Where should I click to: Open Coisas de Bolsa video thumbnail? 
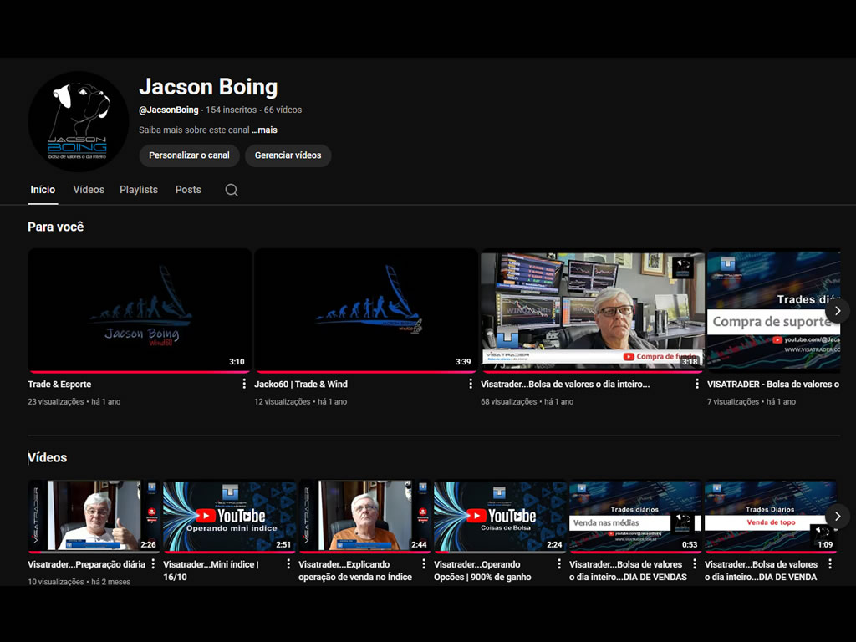pyautogui.click(x=499, y=516)
